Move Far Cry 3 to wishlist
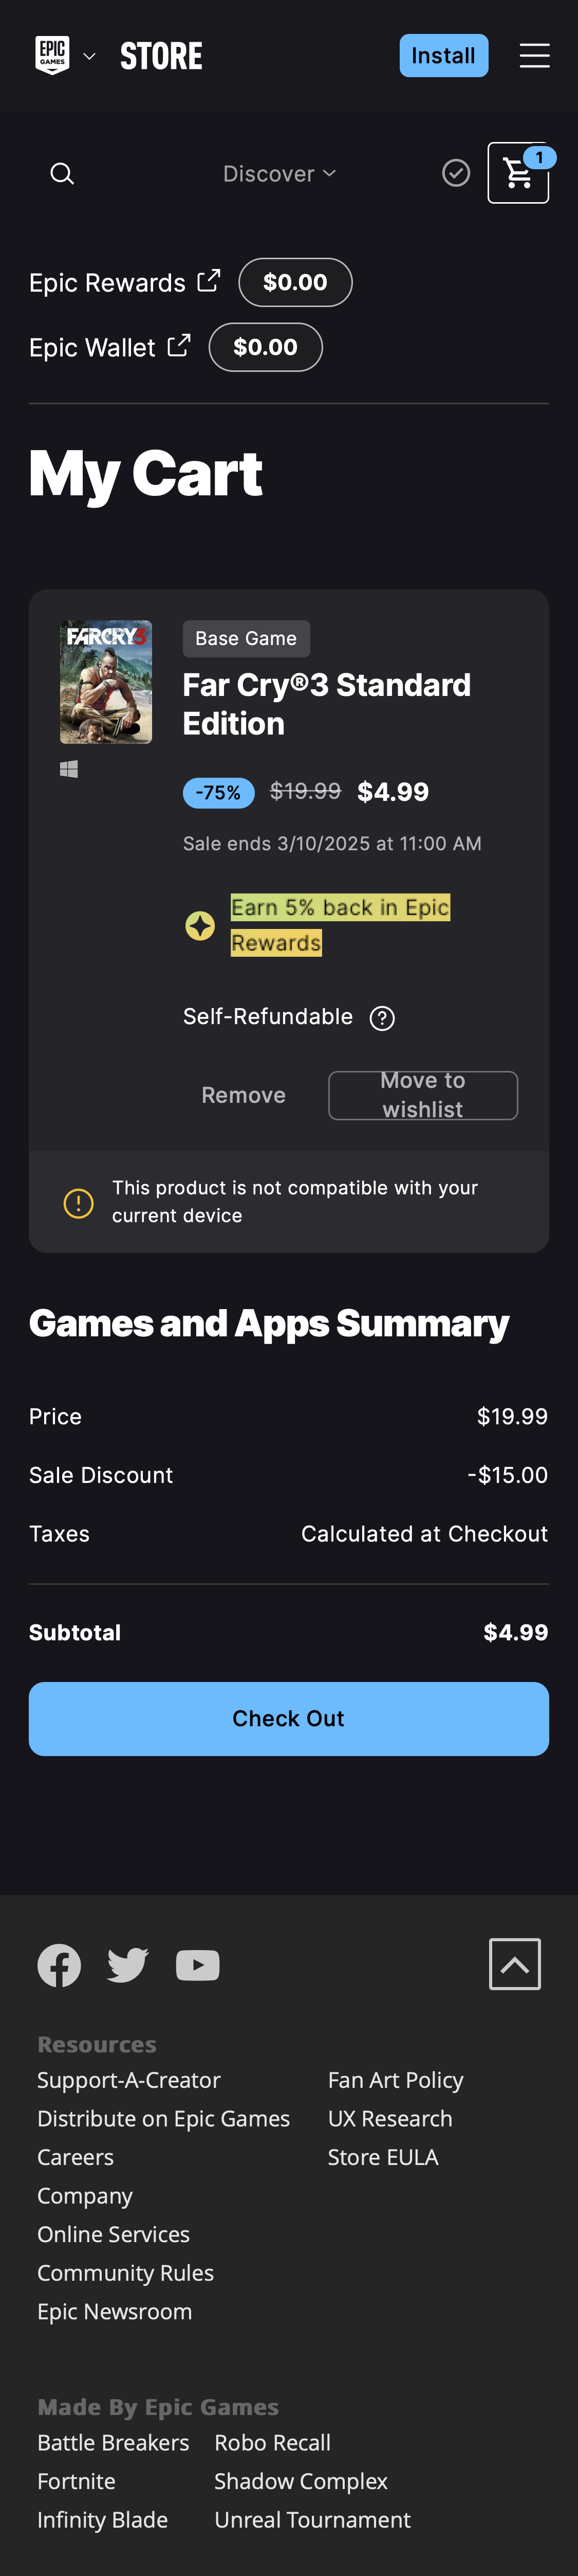This screenshot has height=2576, width=578. (422, 1094)
